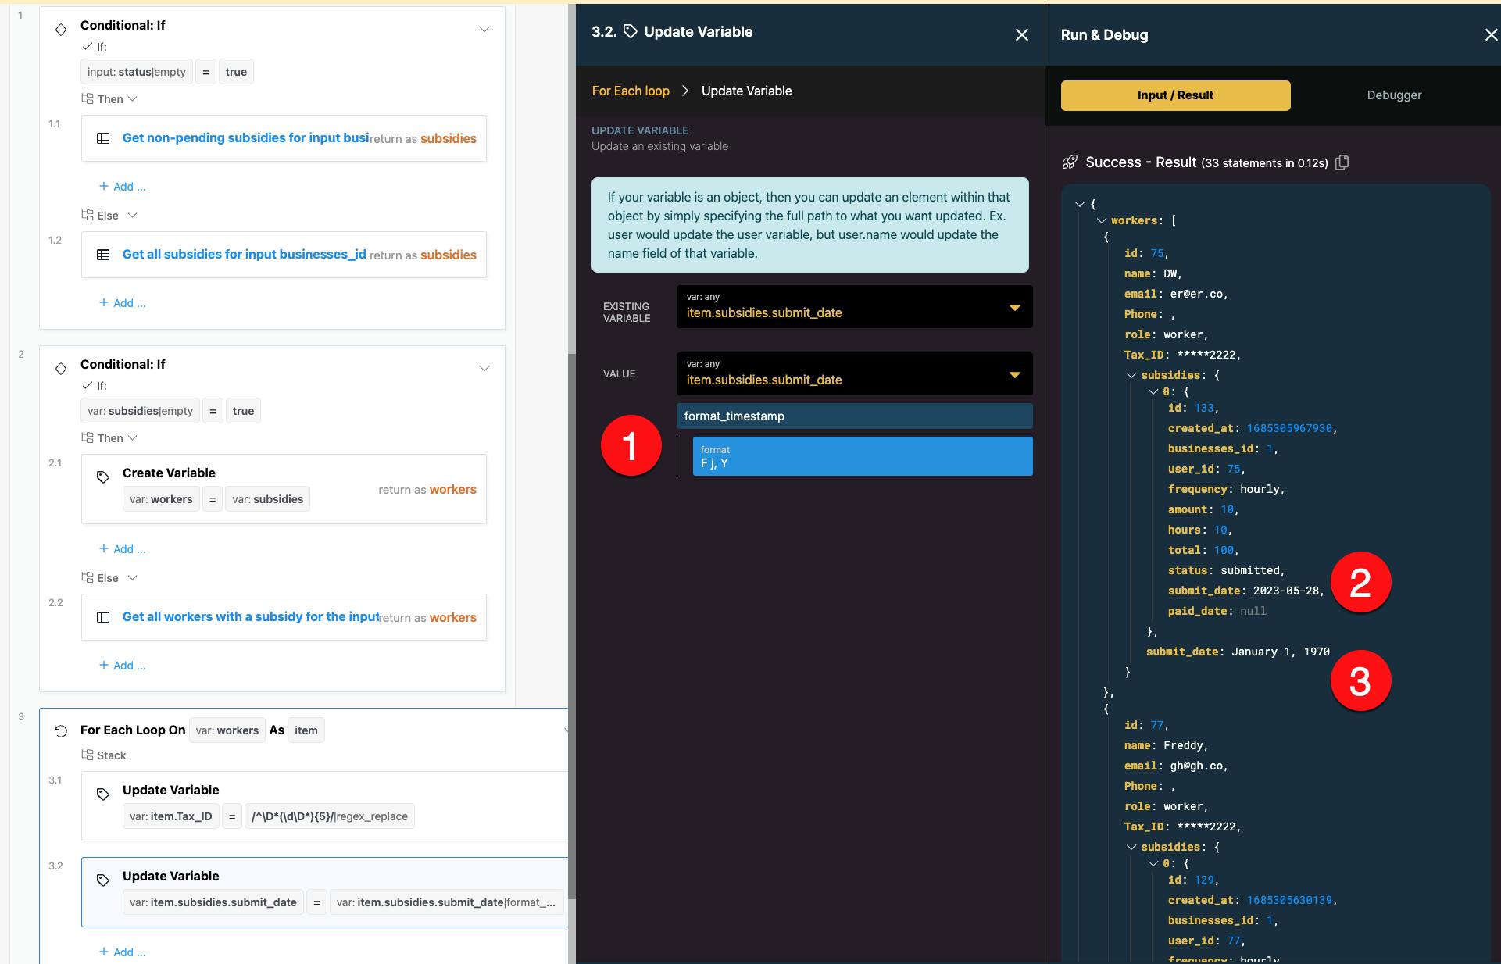1501x964 pixels.
Task: Click loop icon on For Each Loop
Action: pos(61,730)
